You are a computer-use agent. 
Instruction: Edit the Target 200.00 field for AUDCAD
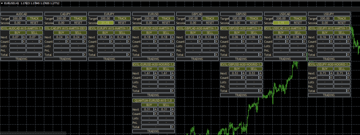(17, 18)
